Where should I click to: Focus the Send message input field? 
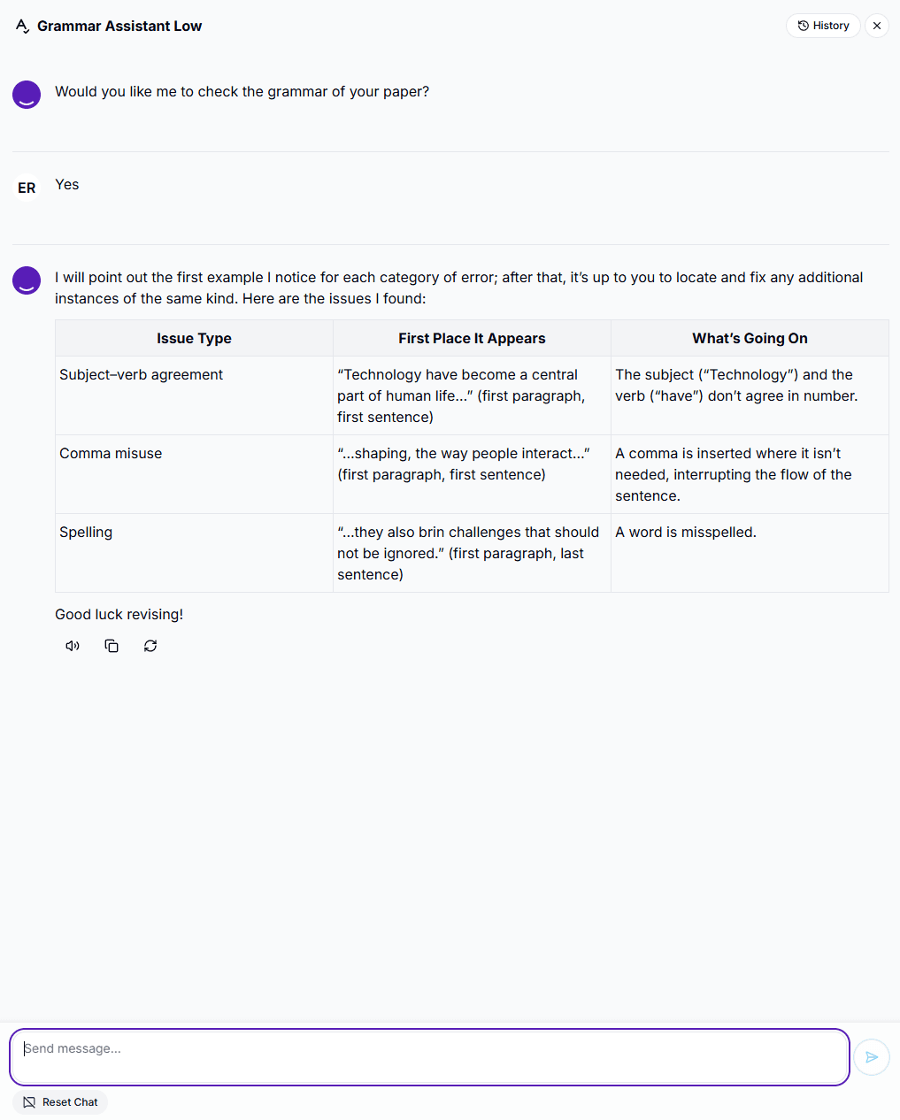click(x=429, y=1057)
